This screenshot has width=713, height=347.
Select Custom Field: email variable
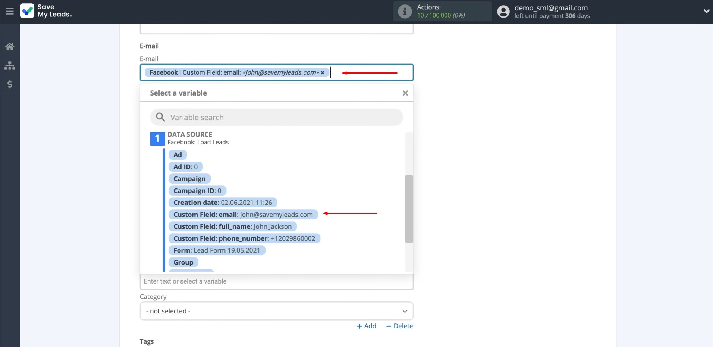pos(243,215)
